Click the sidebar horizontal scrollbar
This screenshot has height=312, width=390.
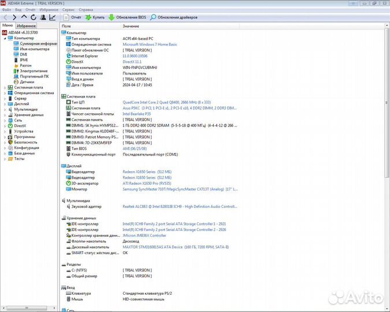tap(27, 308)
